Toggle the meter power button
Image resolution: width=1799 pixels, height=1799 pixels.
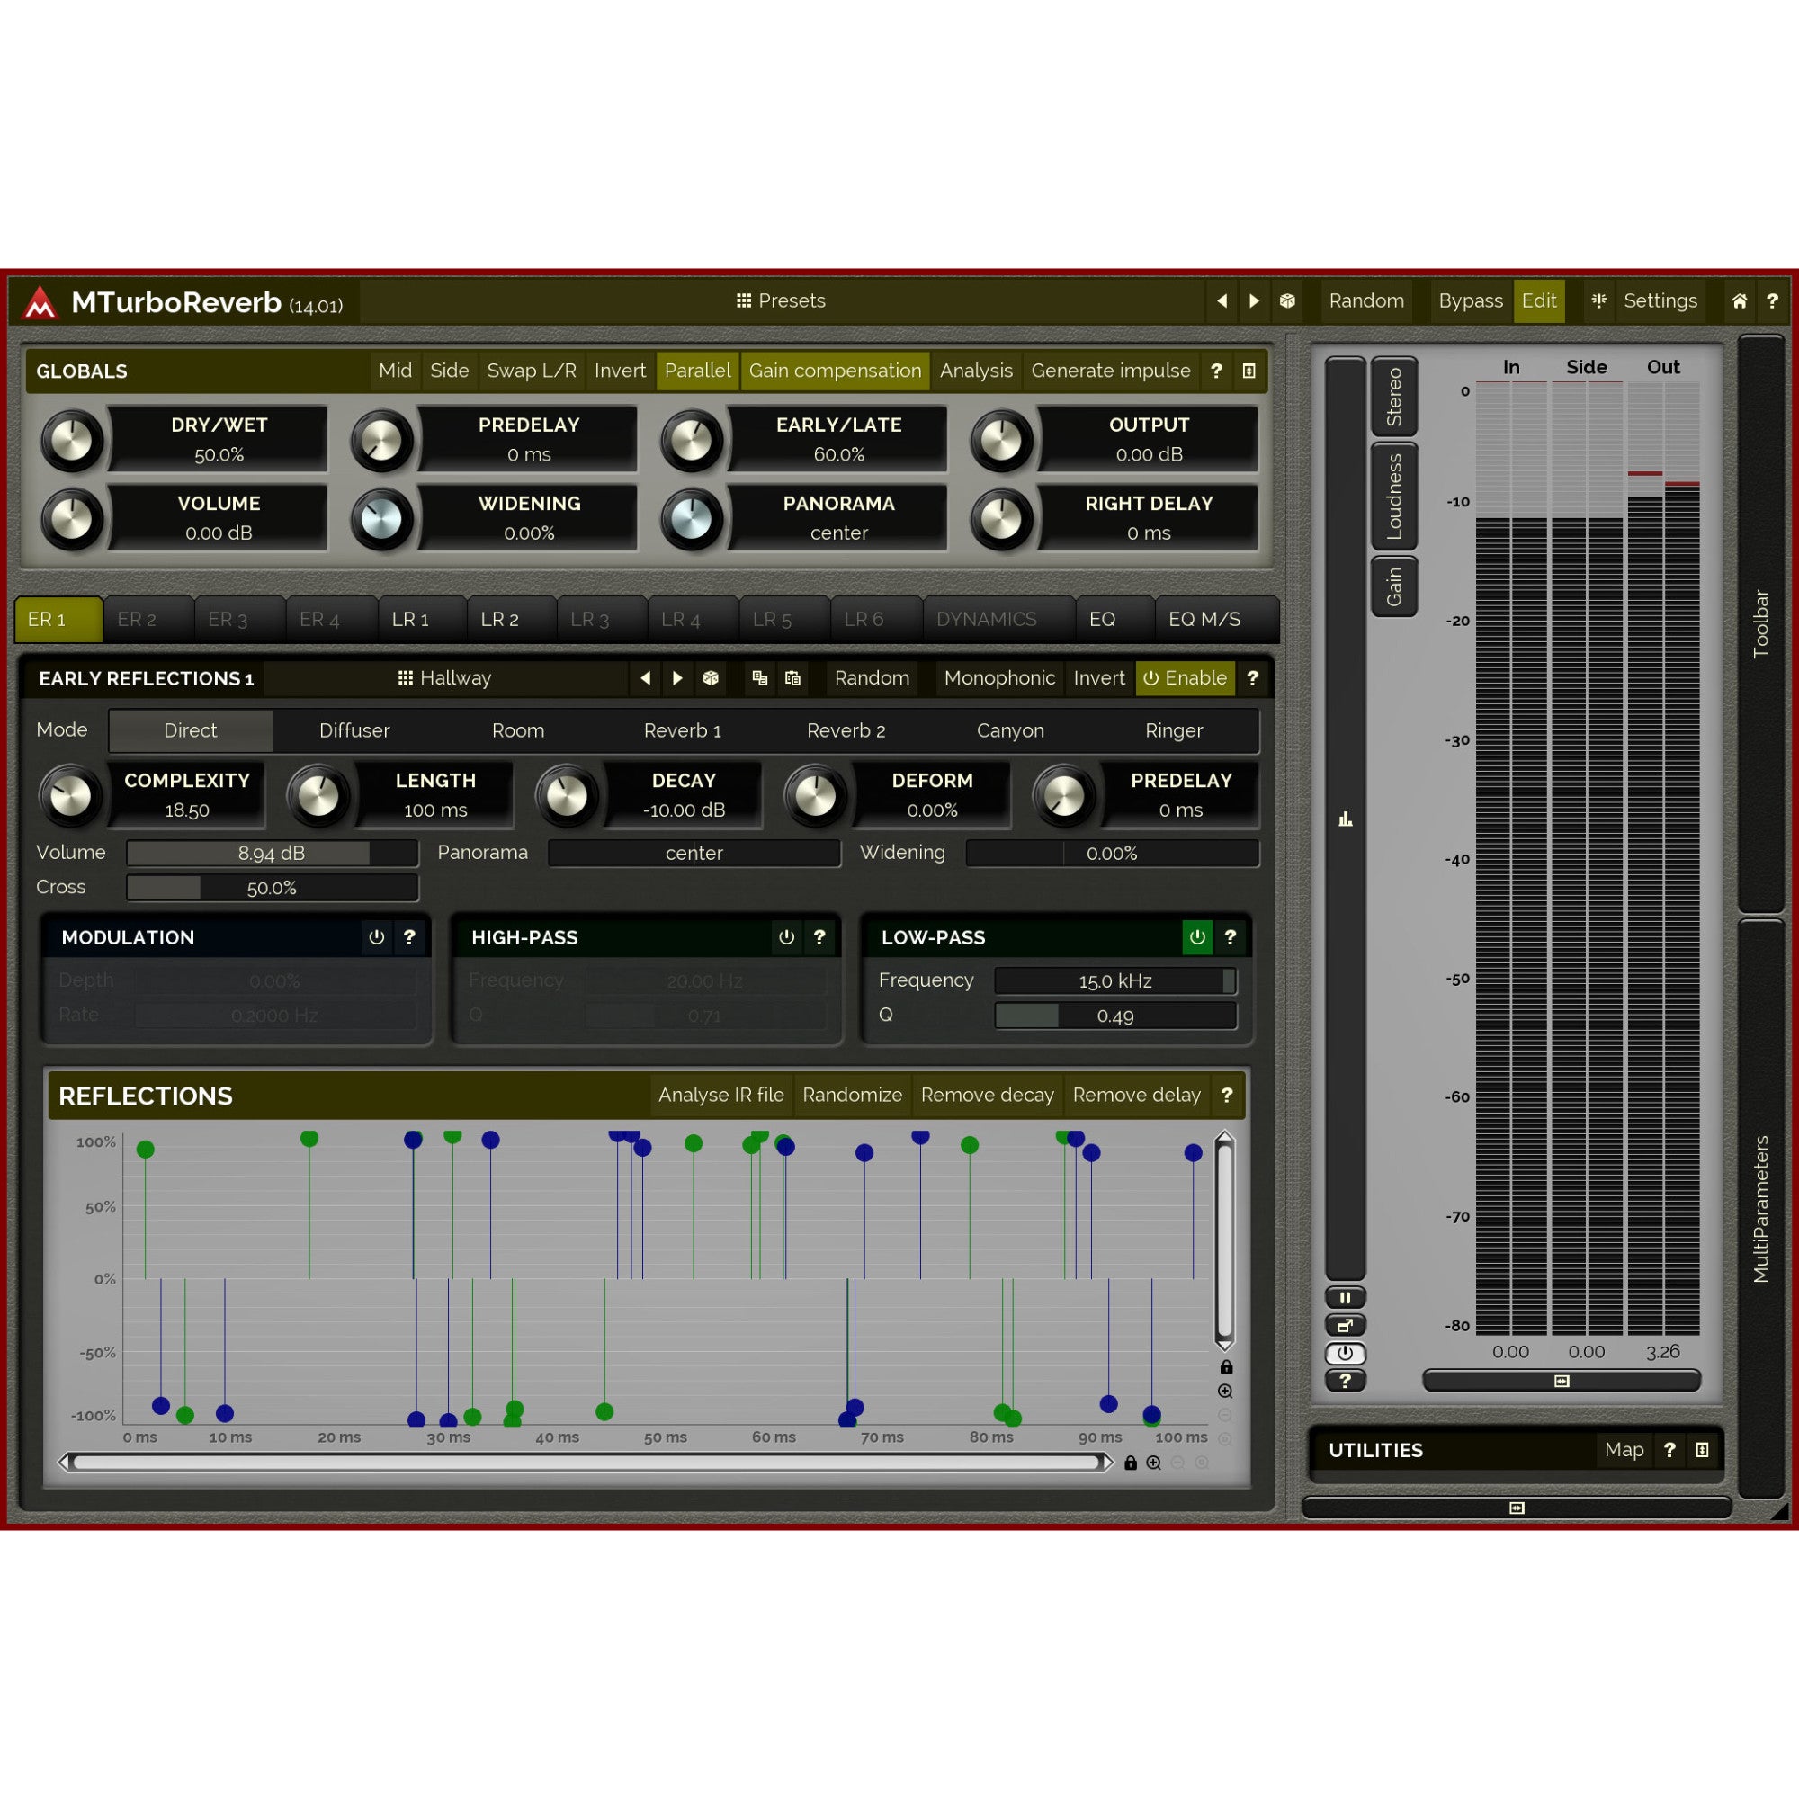pos(1345,1353)
